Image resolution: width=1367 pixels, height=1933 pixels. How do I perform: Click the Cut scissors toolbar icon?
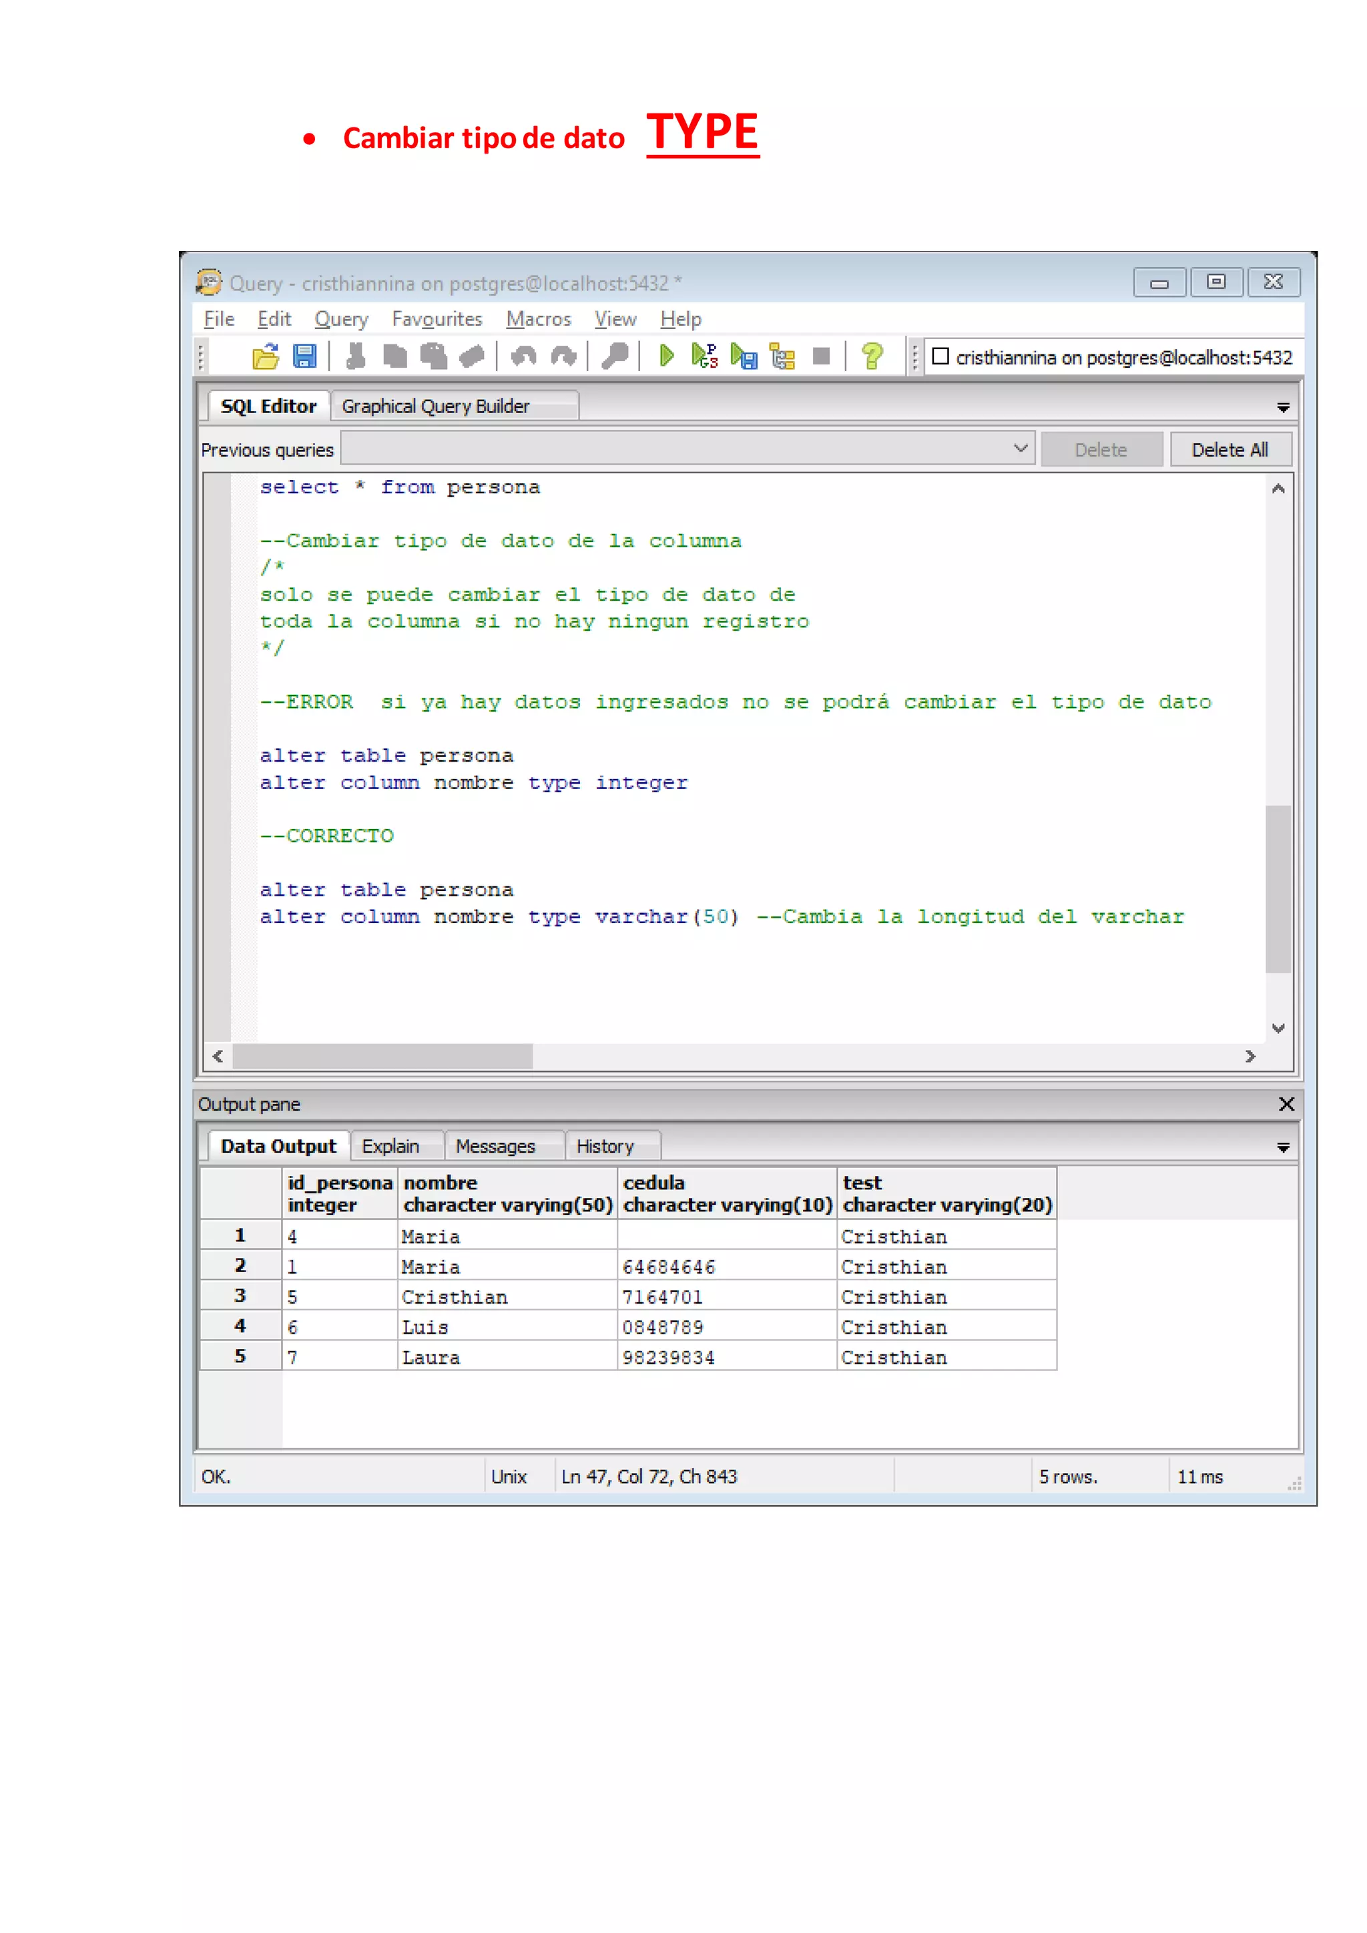[x=355, y=356]
